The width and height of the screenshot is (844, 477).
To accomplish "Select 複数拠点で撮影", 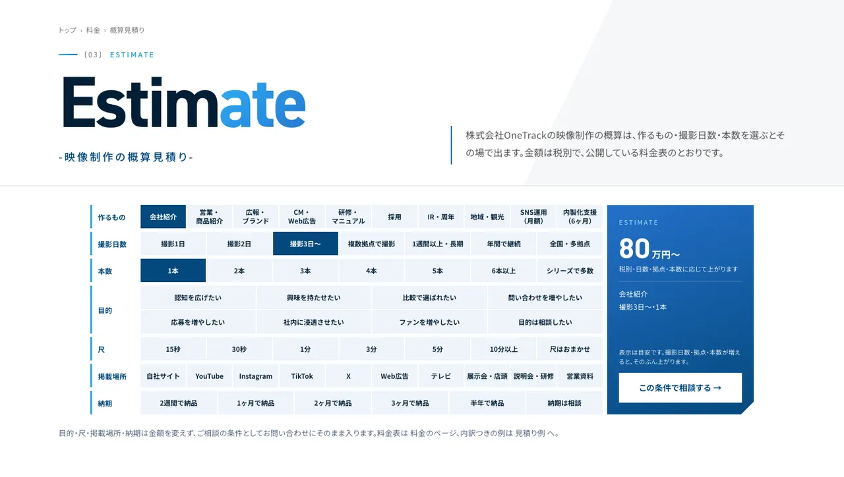I will tap(371, 244).
